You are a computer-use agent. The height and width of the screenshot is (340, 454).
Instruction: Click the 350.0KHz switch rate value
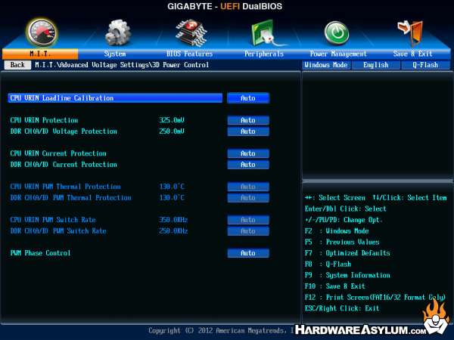pyautogui.click(x=173, y=220)
